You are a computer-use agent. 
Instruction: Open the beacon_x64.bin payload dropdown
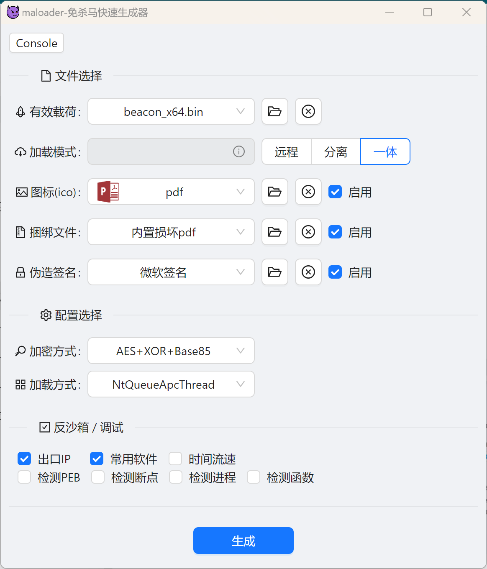click(171, 111)
